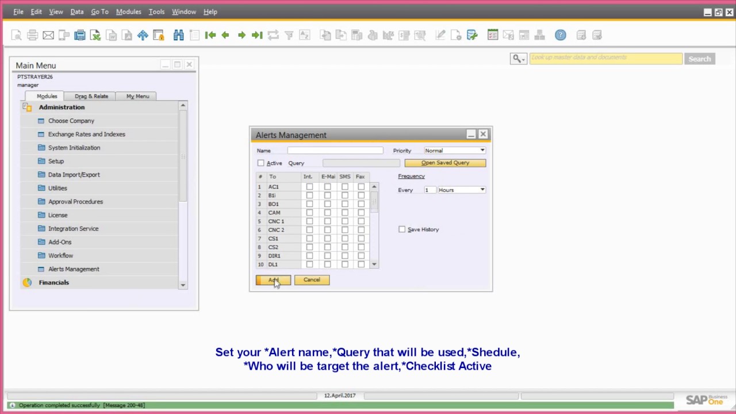
Task: Click the Main Menu scroll-up arrow
Action: pos(183,105)
